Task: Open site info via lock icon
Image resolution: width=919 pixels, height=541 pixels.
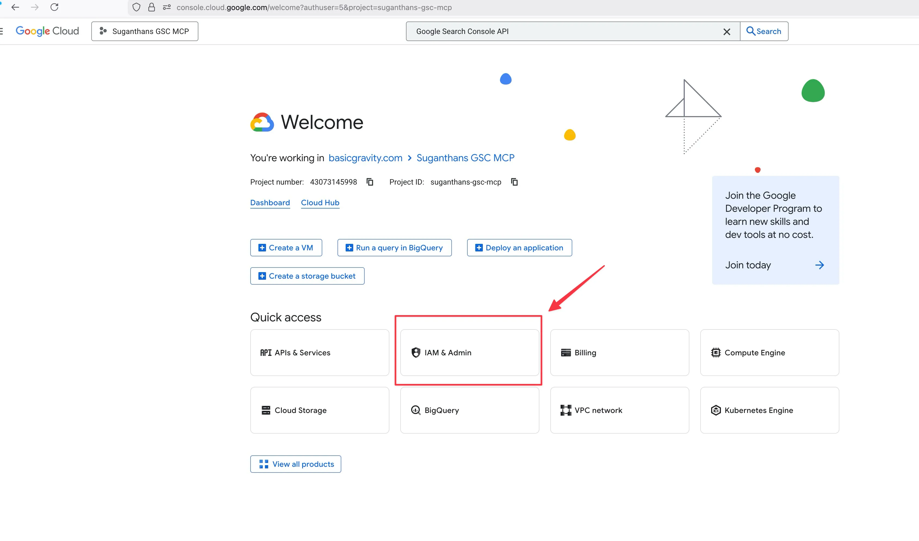Action: point(151,7)
